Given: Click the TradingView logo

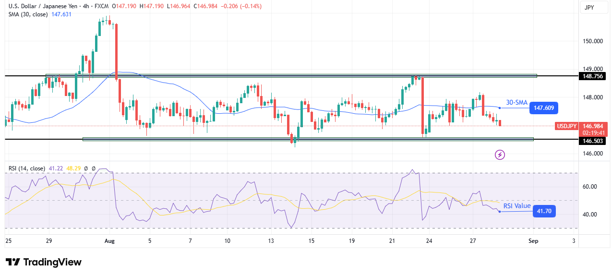Looking at the screenshot, I should (44, 262).
